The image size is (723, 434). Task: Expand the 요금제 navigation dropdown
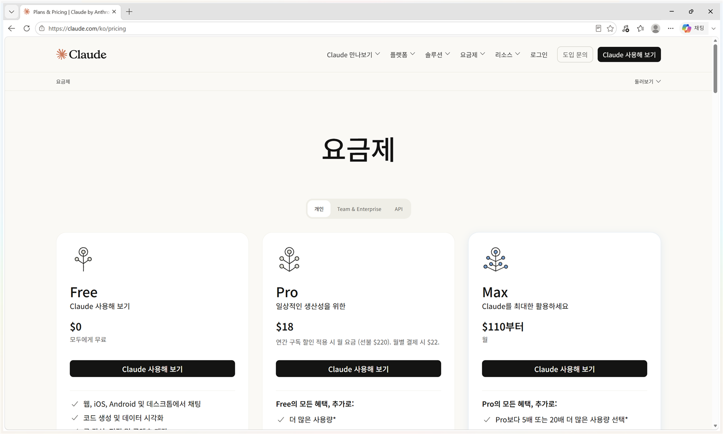(472, 54)
